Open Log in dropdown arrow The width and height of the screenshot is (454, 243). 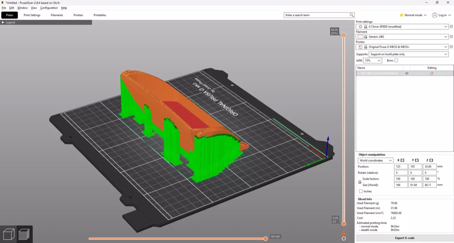[x=449, y=15]
